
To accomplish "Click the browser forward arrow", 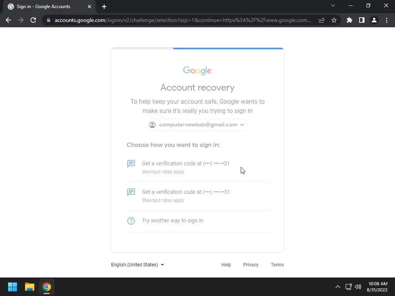I will click(x=21, y=20).
